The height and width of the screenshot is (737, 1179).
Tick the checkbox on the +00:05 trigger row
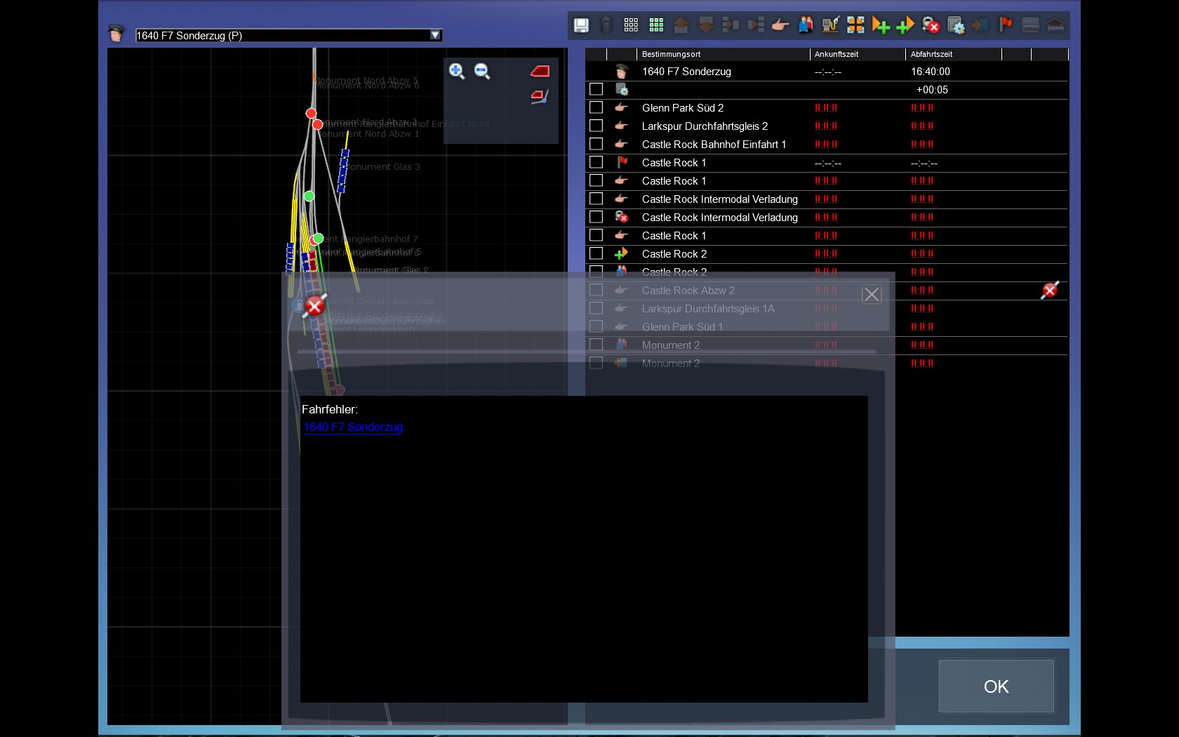click(597, 89)
